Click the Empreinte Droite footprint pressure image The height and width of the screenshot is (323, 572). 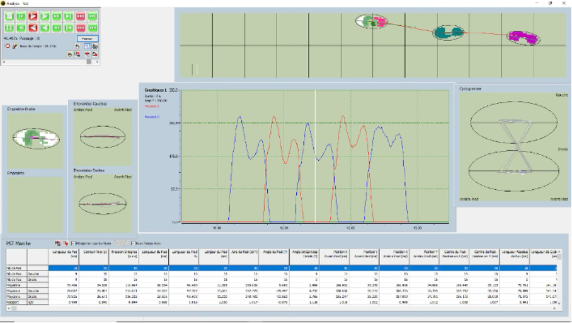(x=36, y=139)
